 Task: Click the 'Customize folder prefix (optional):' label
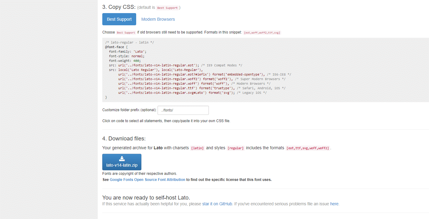[129, 110]
